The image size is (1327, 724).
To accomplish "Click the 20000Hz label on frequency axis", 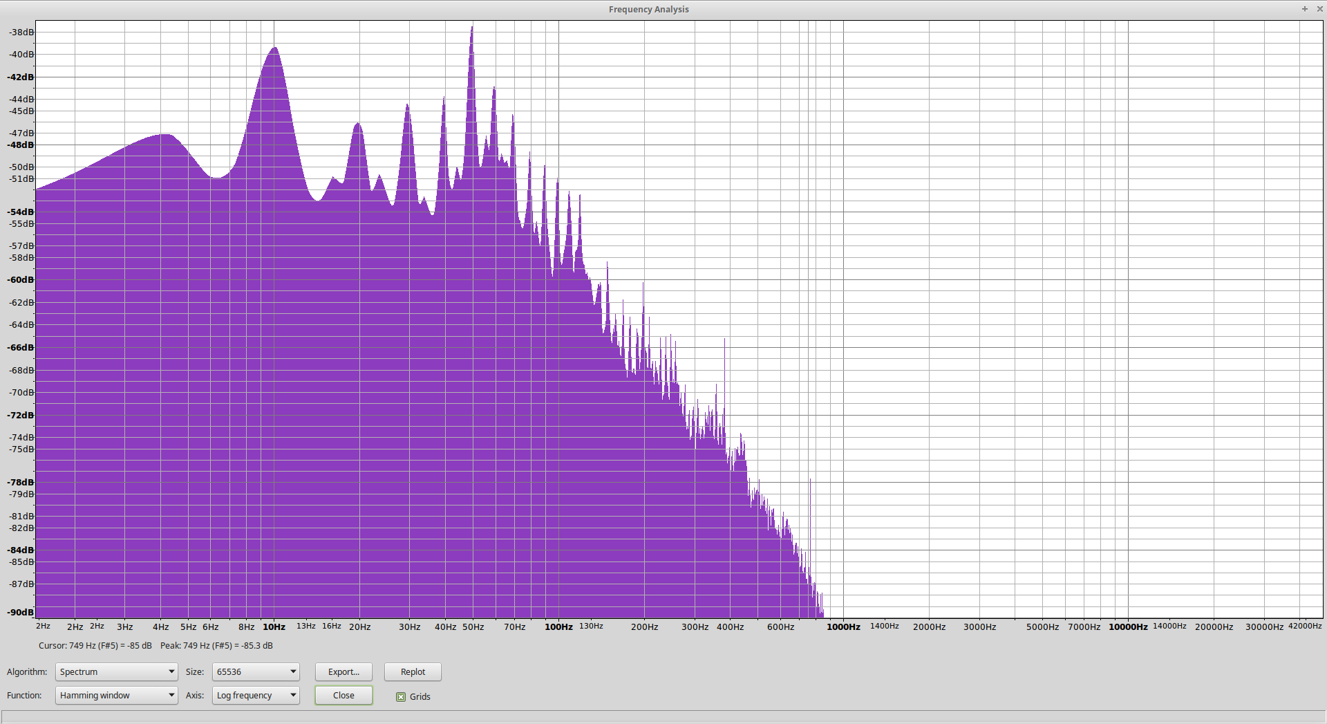I will point(1214,626).
